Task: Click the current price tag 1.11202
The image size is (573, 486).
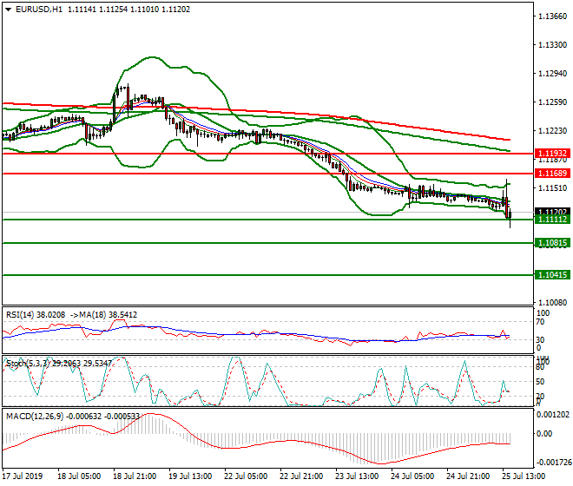Action: click(551, 212)
